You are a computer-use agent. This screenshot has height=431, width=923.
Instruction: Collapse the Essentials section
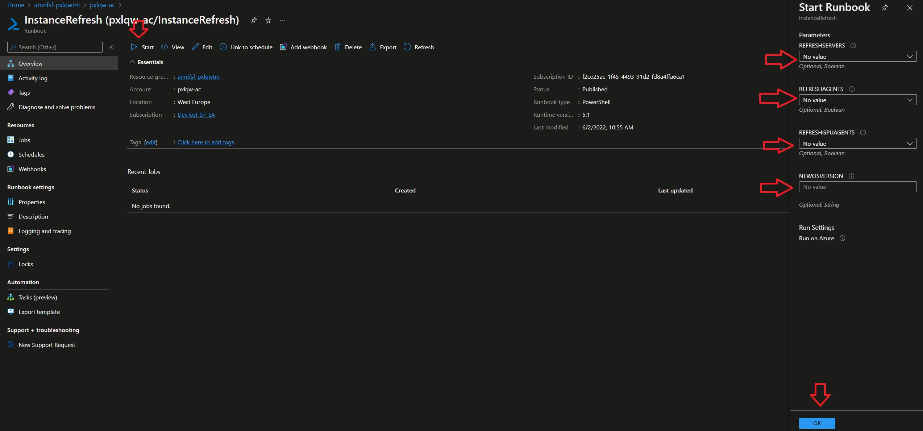click(146, 62)
